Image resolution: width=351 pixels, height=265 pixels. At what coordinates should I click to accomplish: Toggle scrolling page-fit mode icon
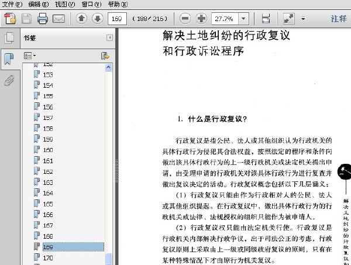[266, 18]
